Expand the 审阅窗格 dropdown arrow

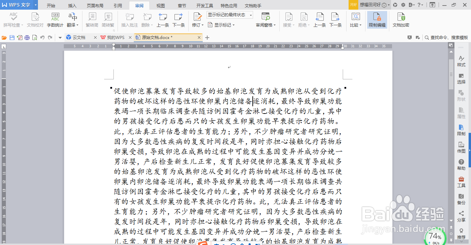click(x=275, y=25)
